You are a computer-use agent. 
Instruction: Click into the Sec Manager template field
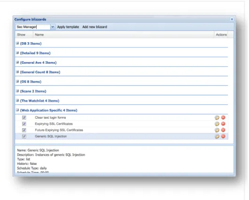(x=33, y=27)
